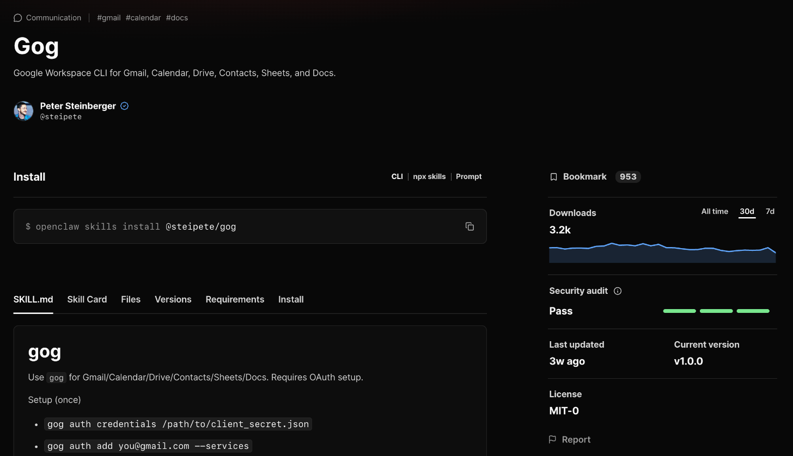Click the Communication category chat icon
The height and width of the screenshot is (456, 793).
click(x=17, y=18)
